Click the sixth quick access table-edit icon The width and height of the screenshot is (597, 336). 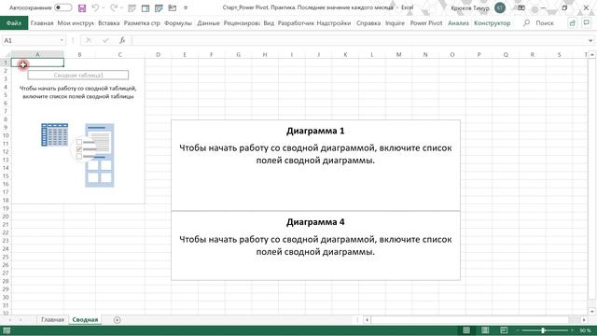[159, 7]
